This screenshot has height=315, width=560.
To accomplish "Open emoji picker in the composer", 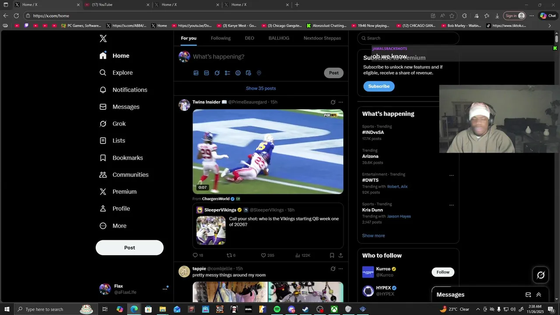I will pyautogui.click(x=238, y=73).
